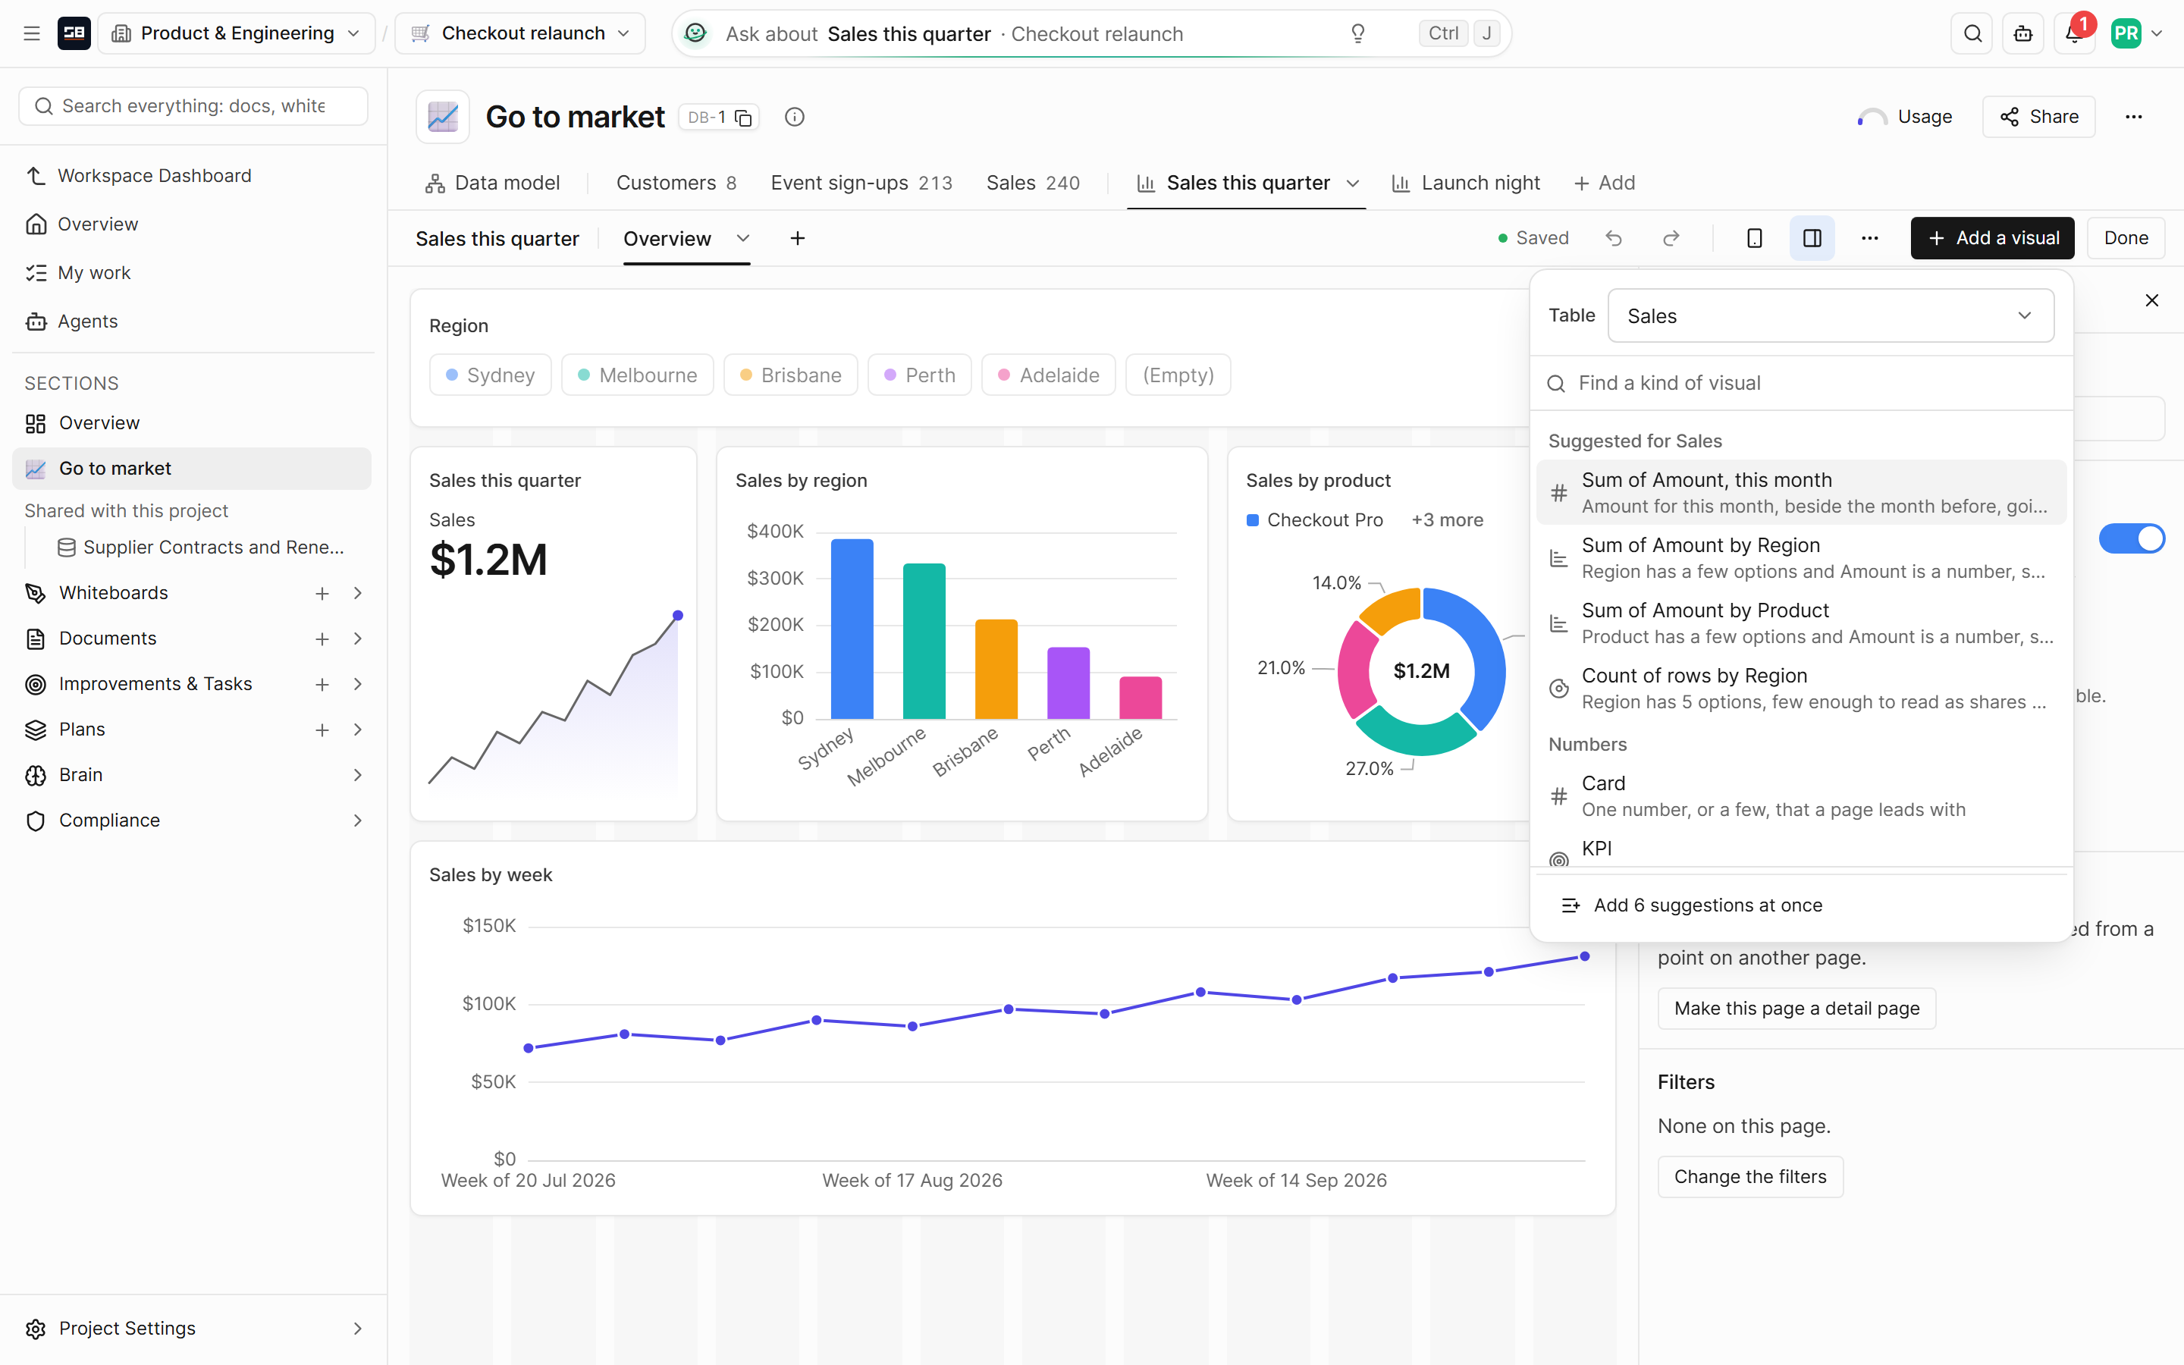Expand the Overview page dropdown chevron
Image resolution: width=2184 pixels, height=1365 pixels.
tap(744, 238)
